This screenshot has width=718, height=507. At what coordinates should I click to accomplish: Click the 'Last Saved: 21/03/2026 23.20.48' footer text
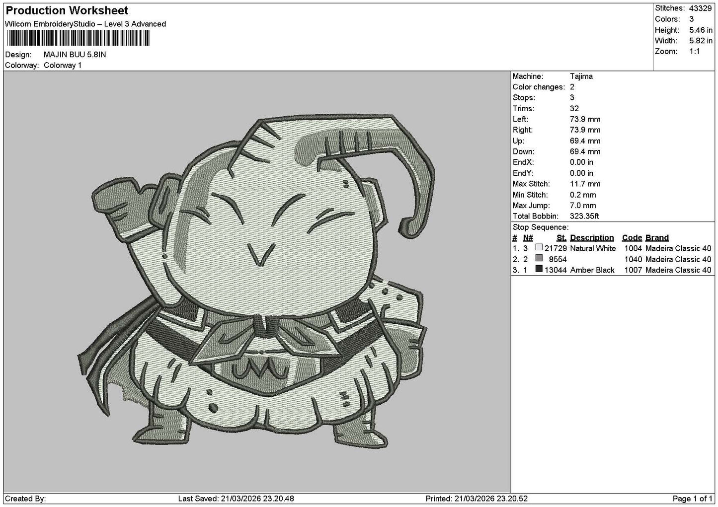[237, 499]
